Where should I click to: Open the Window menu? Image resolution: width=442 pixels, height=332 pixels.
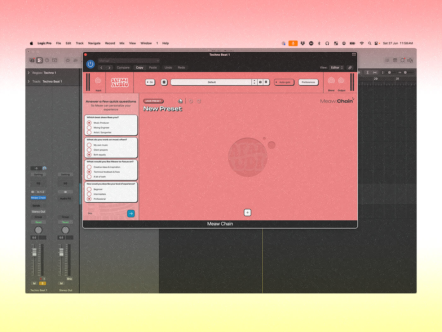[146, 43]
